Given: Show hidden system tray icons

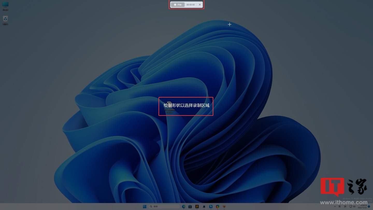Looking at the screenshot, I should (335, 207).
